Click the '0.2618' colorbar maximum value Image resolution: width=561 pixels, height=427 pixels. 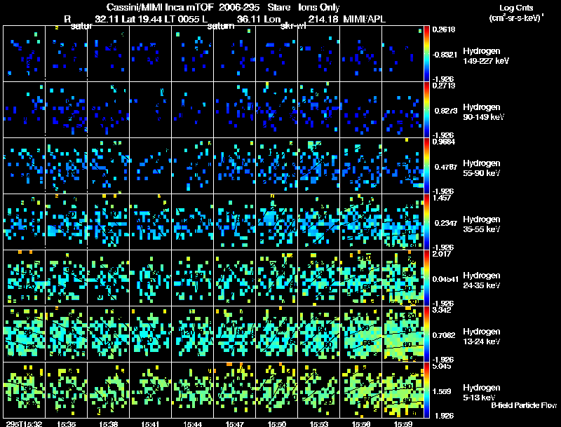tap(444, 29)
